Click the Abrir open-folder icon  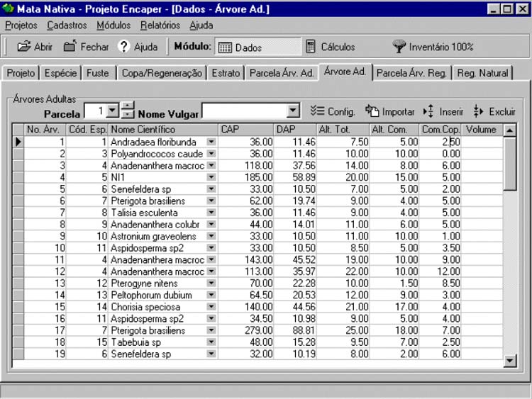point(24,47)
